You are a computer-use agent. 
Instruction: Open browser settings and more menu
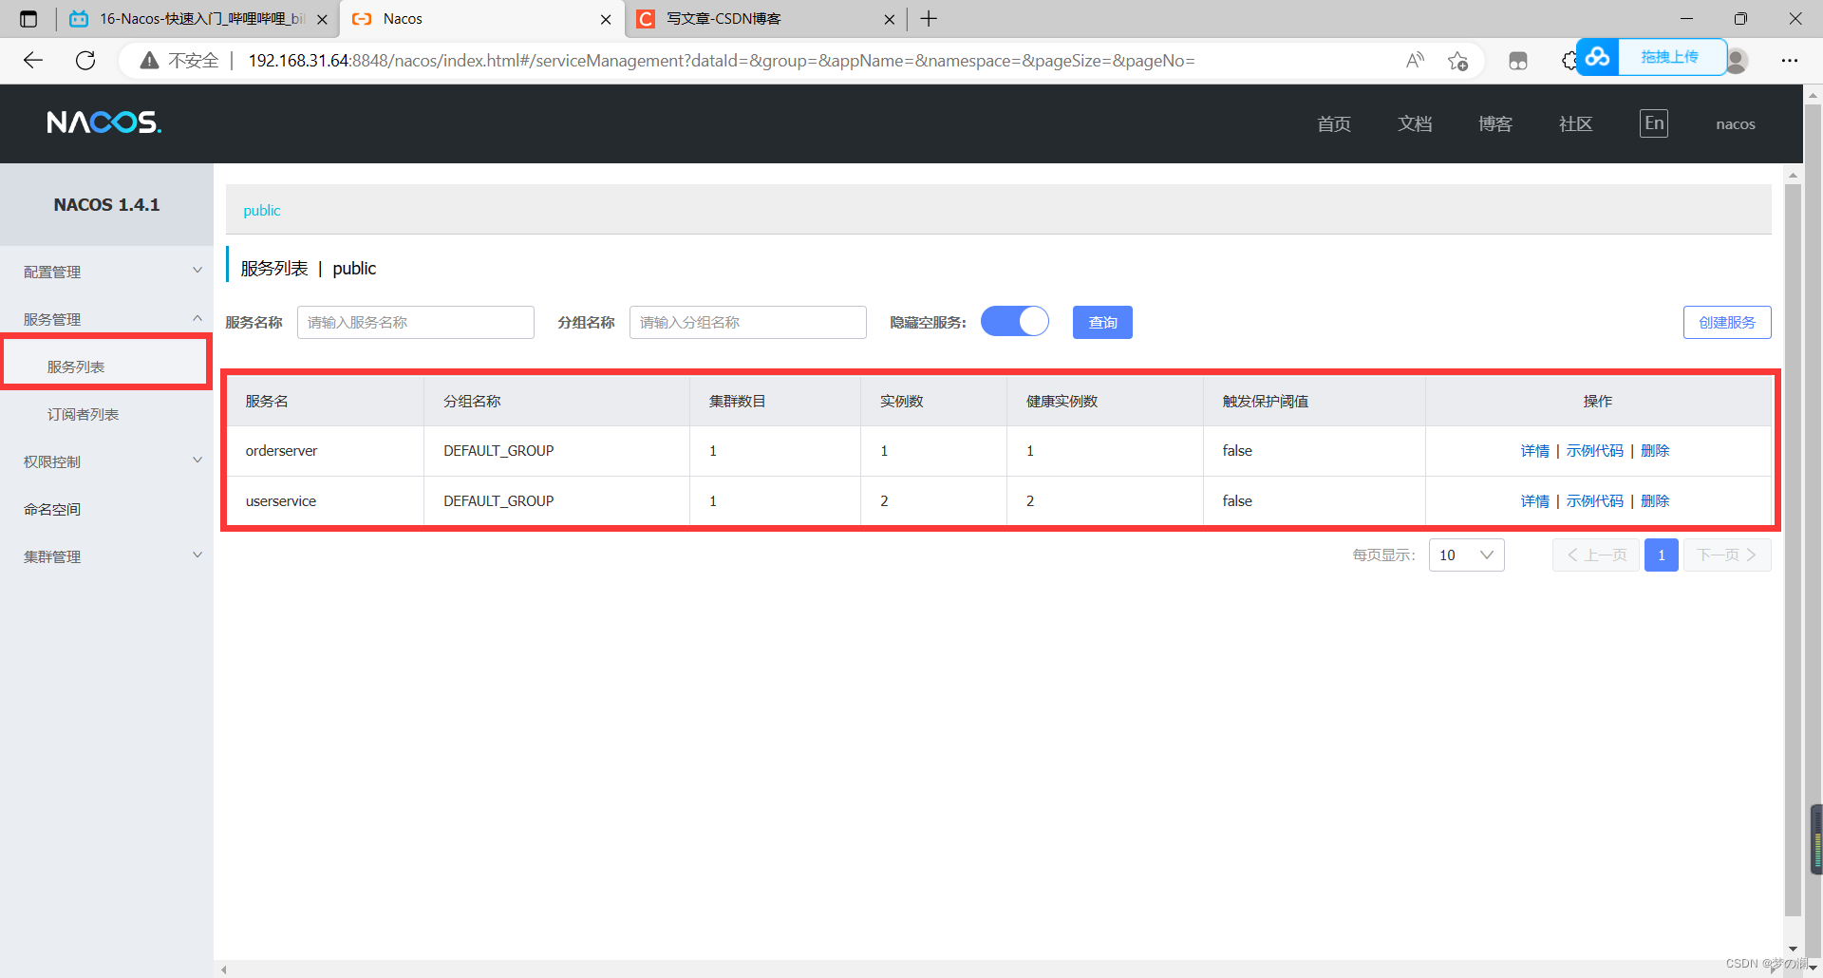[1790, 61]
